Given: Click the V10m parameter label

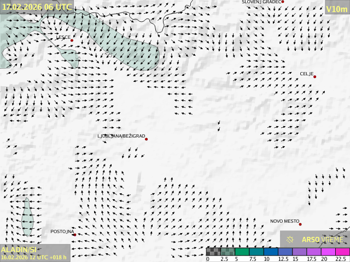Looking at the screenshot, I should [336, 9].
